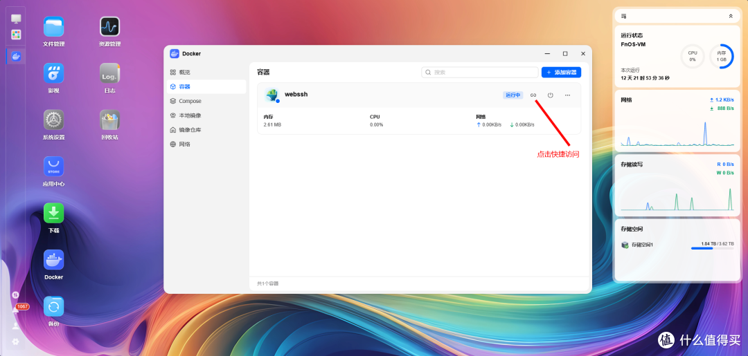Click the 存储空间1 usage bar

713,248
